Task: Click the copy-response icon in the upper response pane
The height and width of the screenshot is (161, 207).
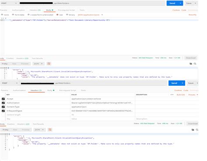Action: tap(191, 64)
